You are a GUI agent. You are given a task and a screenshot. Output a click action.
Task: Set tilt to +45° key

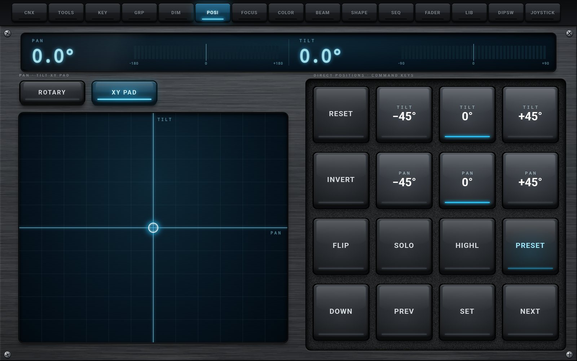[530, 114]
